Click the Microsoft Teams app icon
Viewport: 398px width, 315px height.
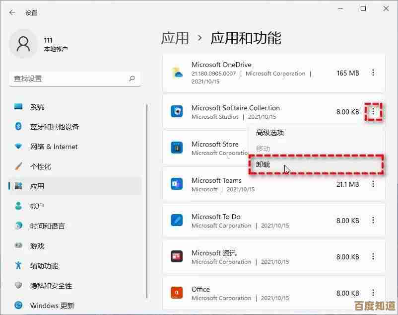point(177,184)
